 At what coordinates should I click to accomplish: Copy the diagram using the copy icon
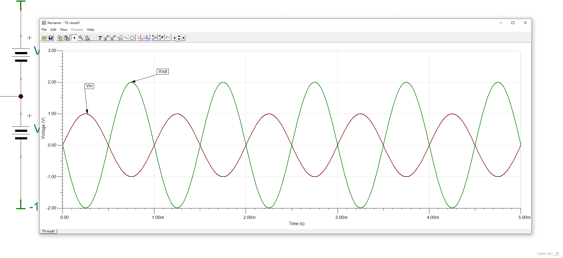[60, 38]
